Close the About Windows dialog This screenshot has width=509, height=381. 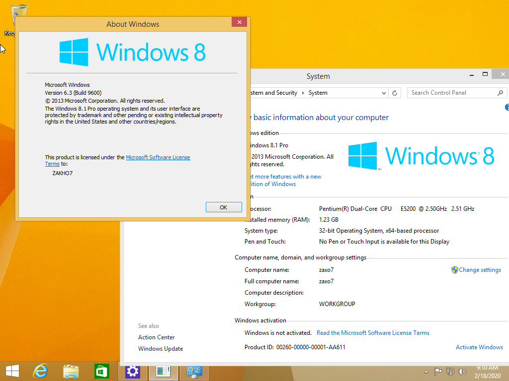pyautogui.click(x=239, y=22)
